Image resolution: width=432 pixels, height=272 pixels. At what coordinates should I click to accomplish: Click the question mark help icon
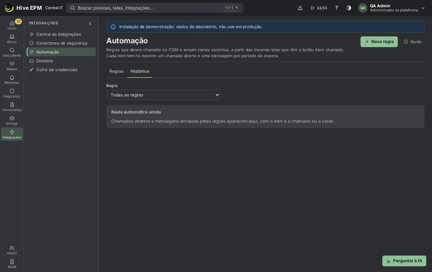336,8
